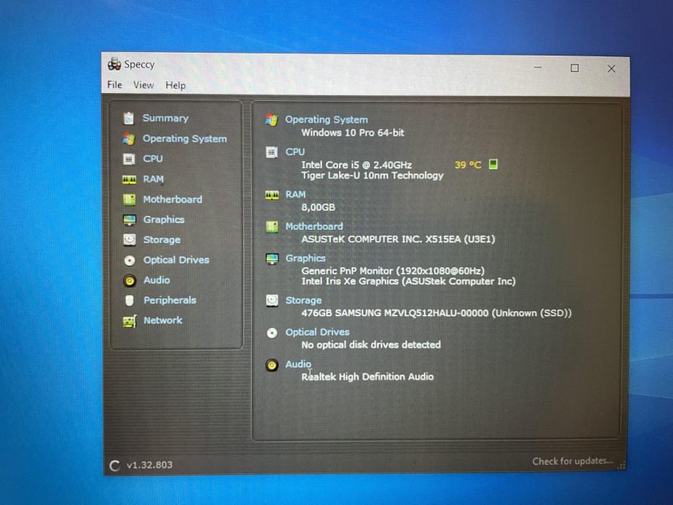The height and width of the screenshot is (505, 673).
Task: Click Windows 10 Pro 64-bit text
Action: coord(353,132)
